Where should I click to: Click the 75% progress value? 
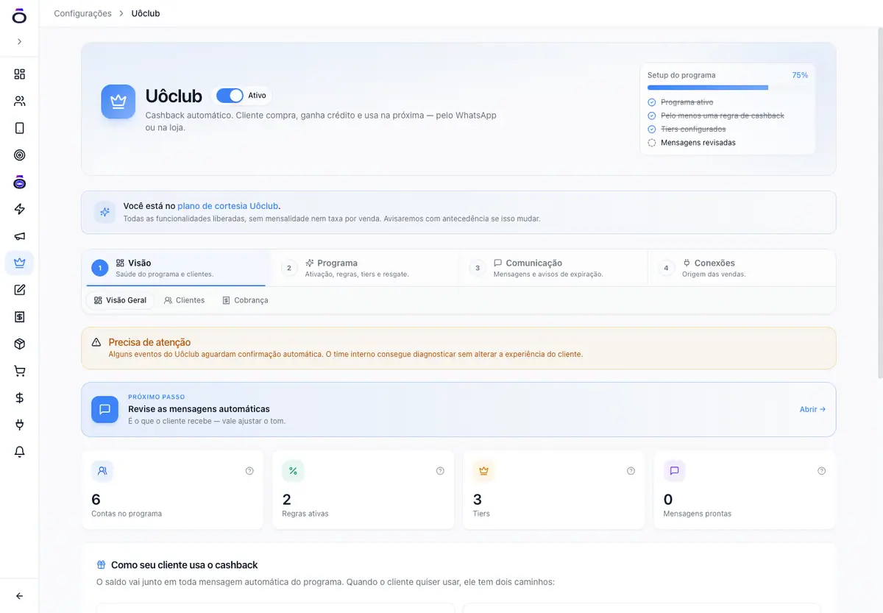(x=800, y=75)
